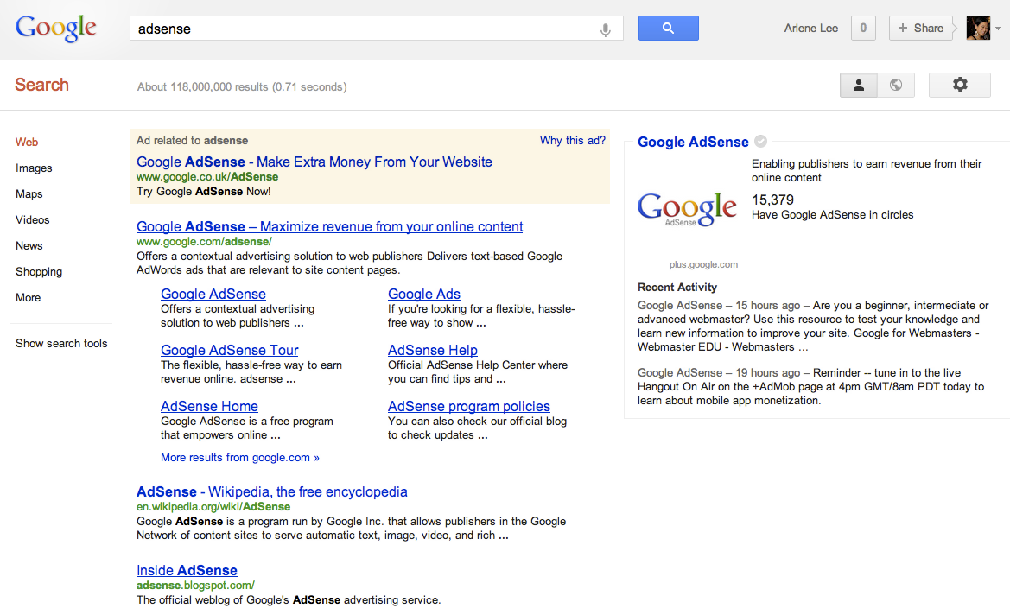The height and width of the screenshot is (615, 1010).
Task: Click the www.google.co.uk/AdSense ad URL
Action: [207, 177]
